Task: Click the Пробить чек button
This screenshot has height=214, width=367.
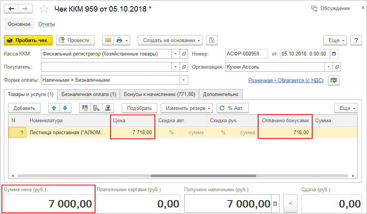Action: point(28,40)
